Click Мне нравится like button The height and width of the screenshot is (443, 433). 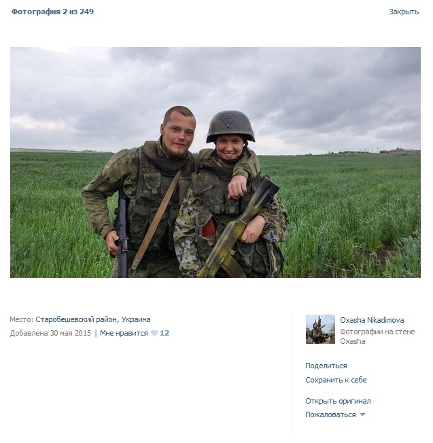pos(124,333)
